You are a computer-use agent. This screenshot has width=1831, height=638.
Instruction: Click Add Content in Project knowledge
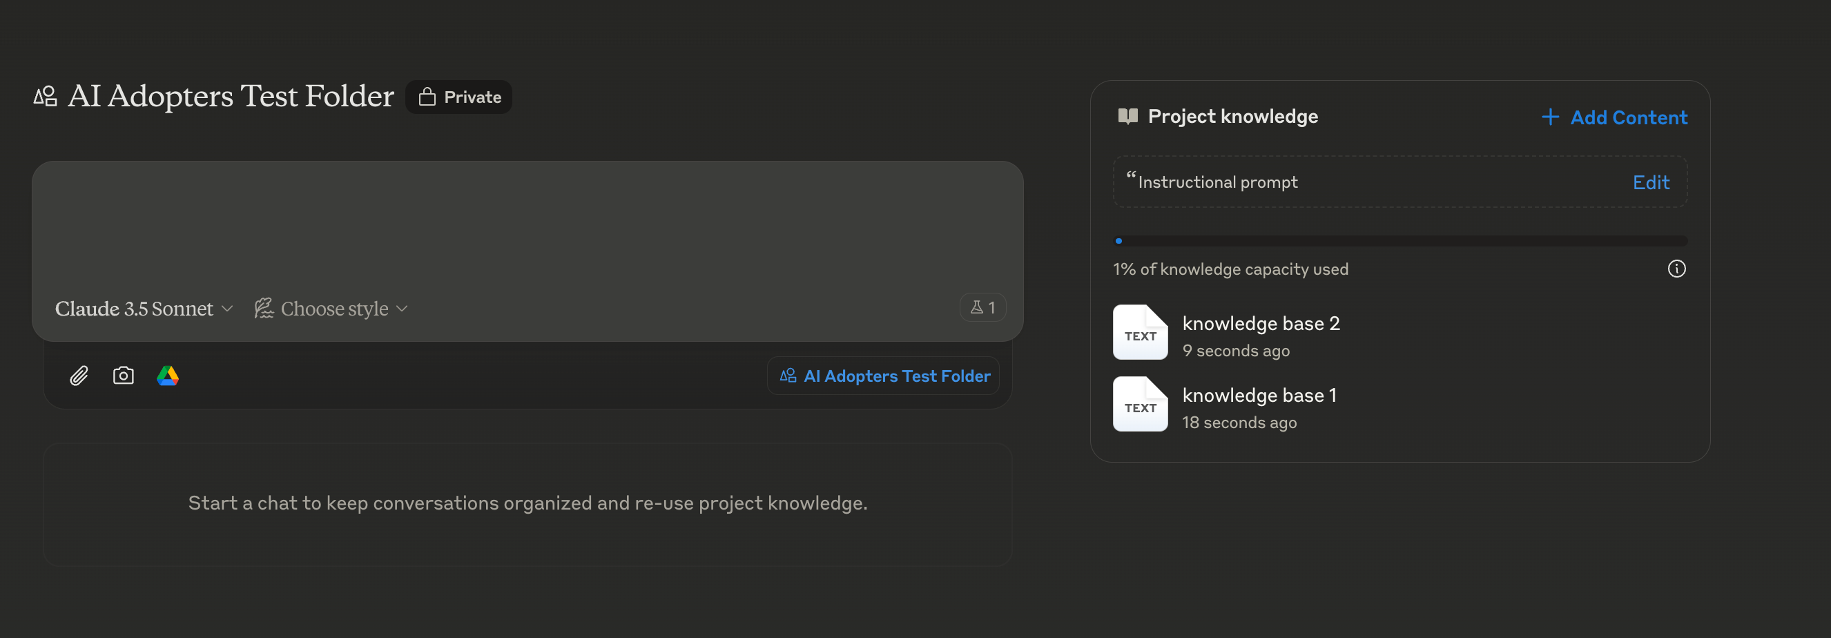tap(1614, 117)
